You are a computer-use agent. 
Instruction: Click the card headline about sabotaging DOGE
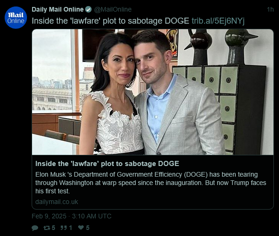107,164
